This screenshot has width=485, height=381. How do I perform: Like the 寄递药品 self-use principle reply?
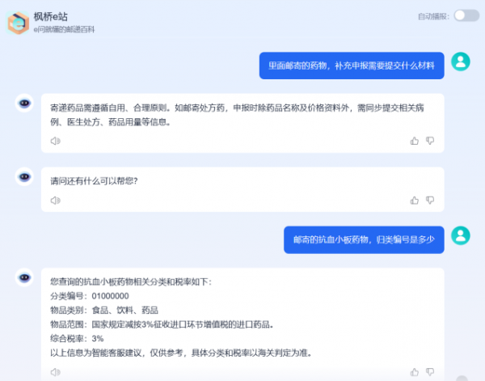(415, 141)
